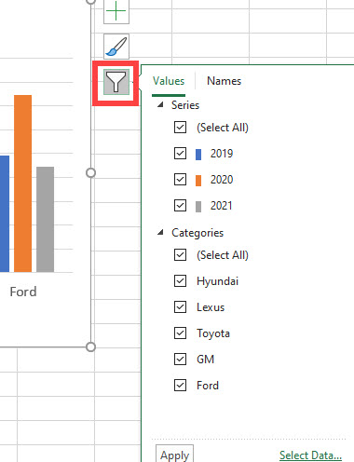Select the gray Ford bar in chart
The width and height of the screenshot is (354, 462).
(x=46, y=219)
